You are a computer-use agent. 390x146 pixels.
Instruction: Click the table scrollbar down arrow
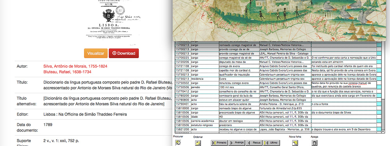pos(383,131)
